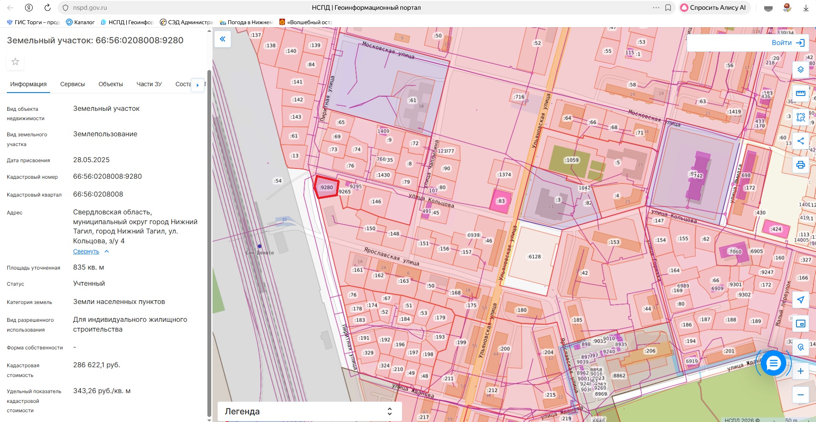The image size is (816, 422).
Task: Switch to the Сервисы tab
Action: click(72, 84)
